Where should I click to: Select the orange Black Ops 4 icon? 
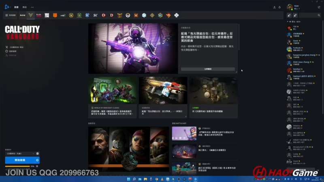55,15
